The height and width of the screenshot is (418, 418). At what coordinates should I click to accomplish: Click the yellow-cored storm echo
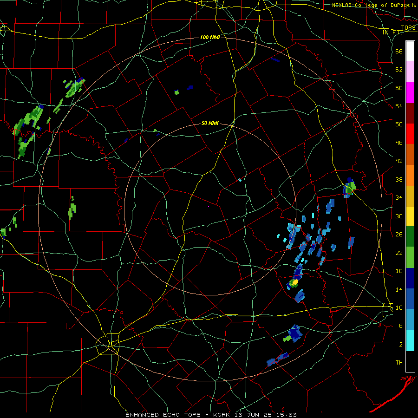click(294, 282)
